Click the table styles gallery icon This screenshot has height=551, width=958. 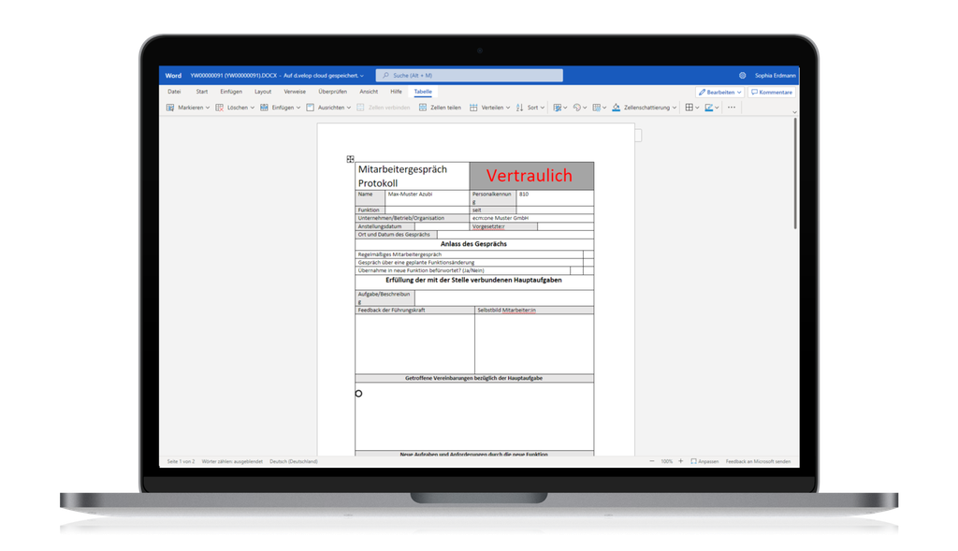[x=597, y=108]
